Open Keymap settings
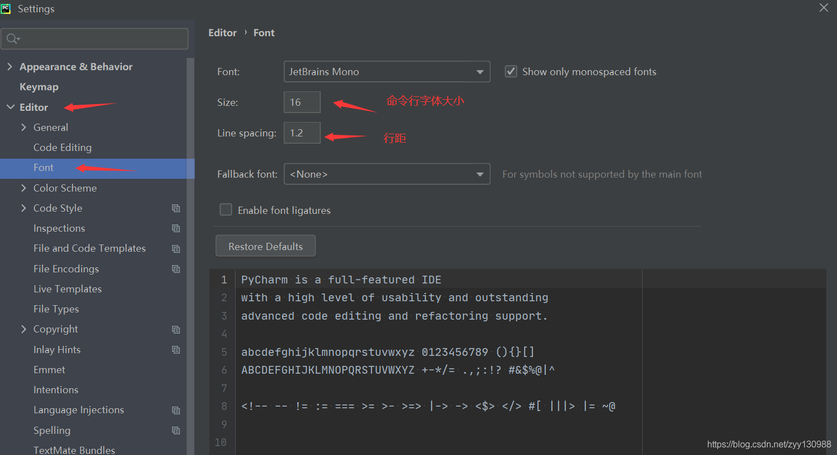Image resolution: width=837 pixels, height=455 pixels. click(39, 87)
